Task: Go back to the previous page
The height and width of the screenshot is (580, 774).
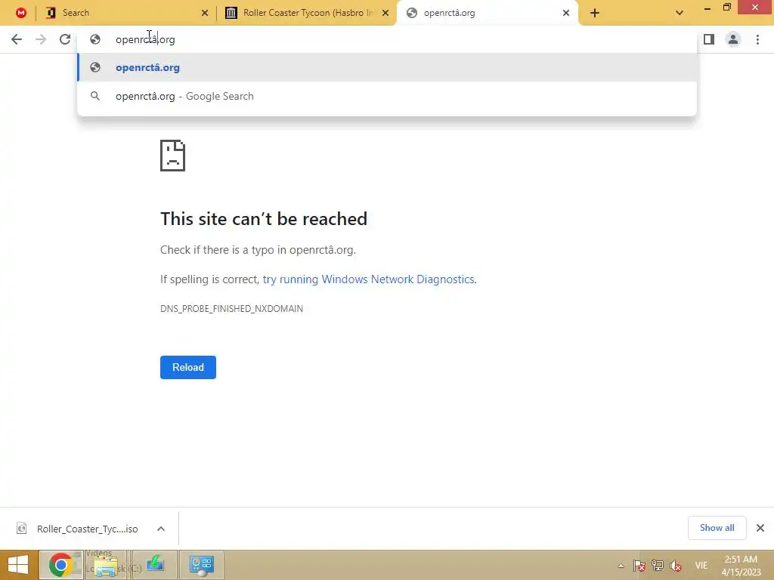Action: click(17, 39)
